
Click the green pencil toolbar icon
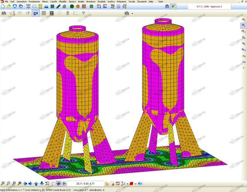[58, 6]
